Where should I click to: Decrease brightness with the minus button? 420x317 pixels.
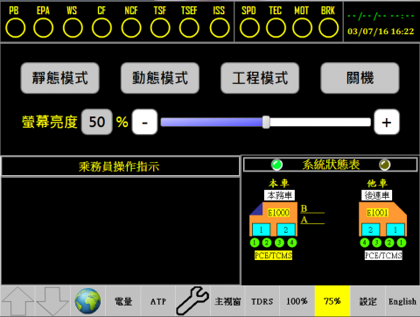click(x=144, y=122)
